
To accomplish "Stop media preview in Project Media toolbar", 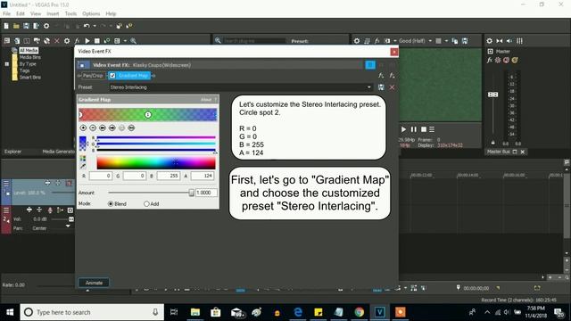I will point(97,41).
